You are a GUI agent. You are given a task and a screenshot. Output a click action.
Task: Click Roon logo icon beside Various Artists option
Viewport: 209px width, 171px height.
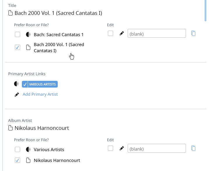(x=28, y=149)
